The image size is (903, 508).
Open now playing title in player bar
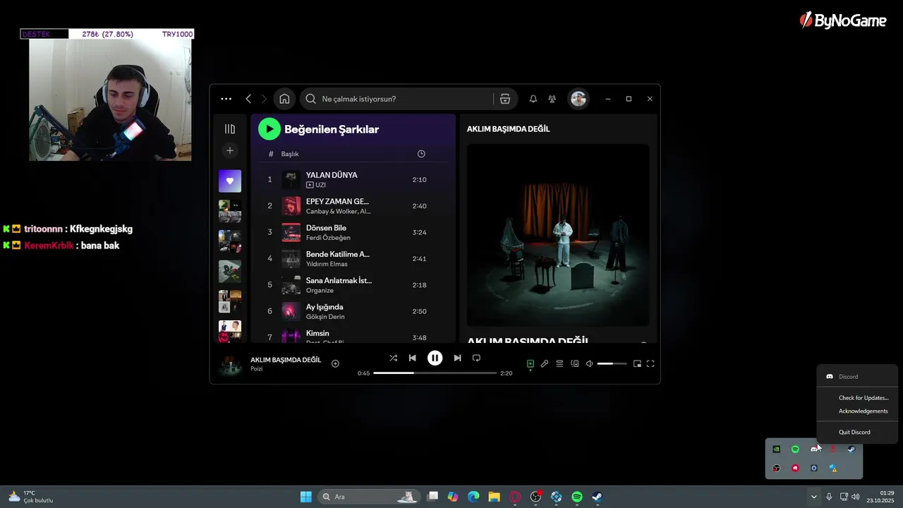(x=286, y=360)
